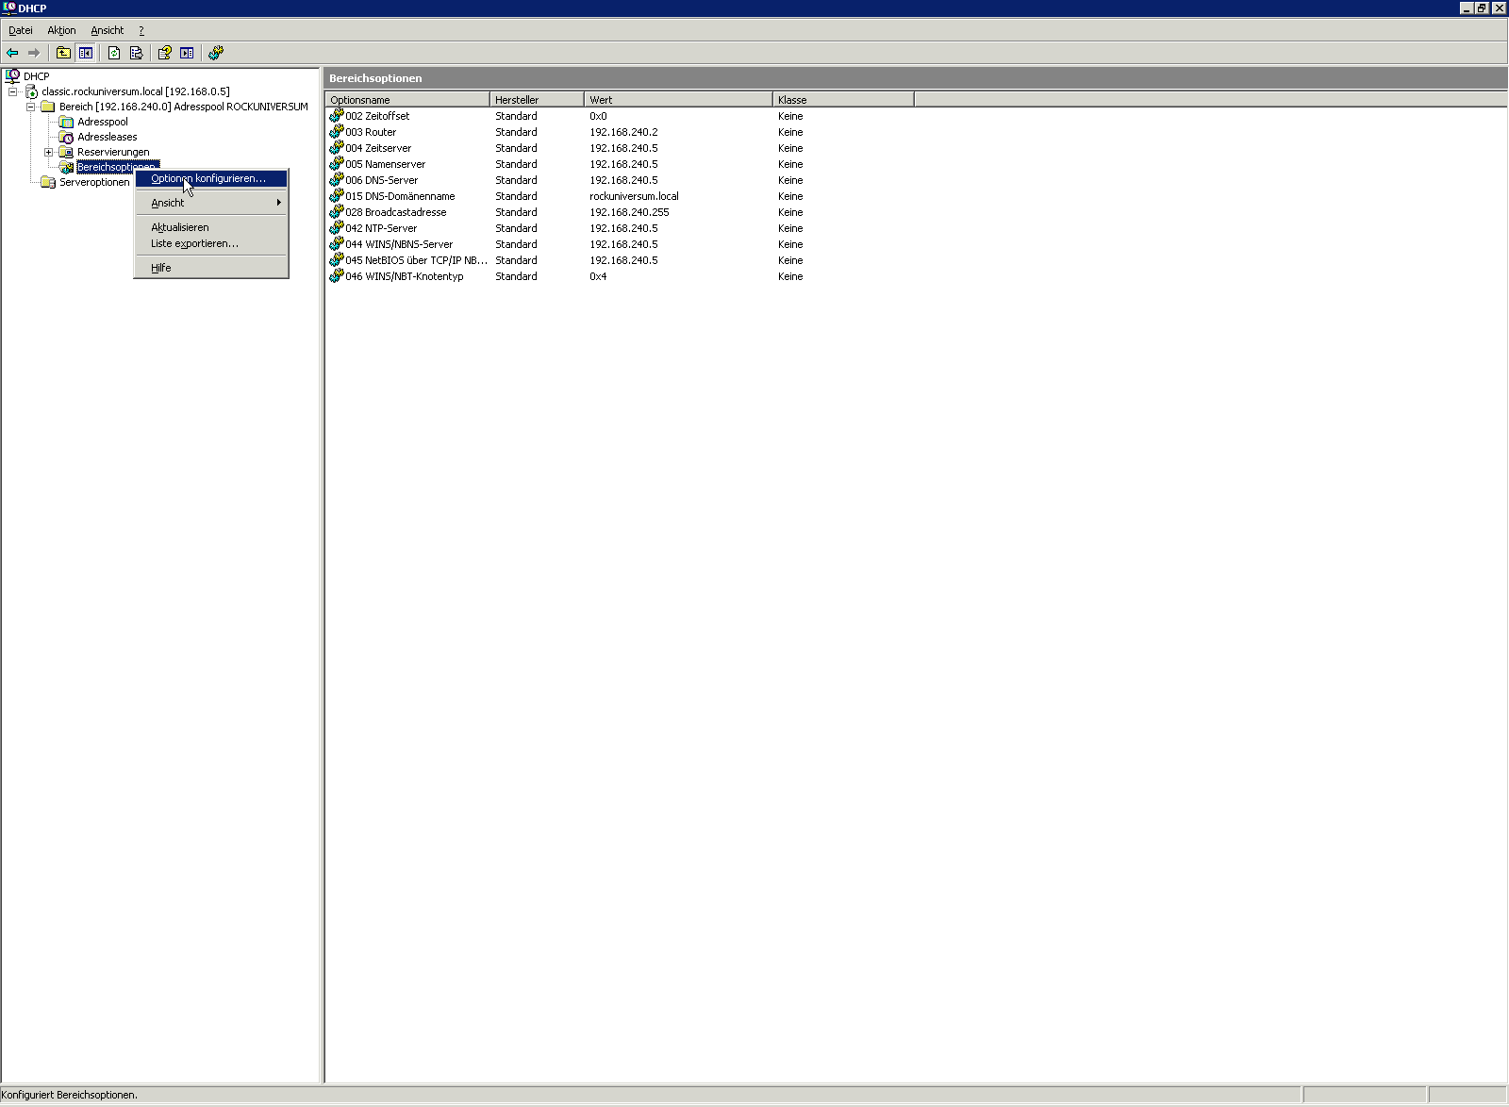
Task: Click the Refresh toolbar icon
Action: [x=114, y=53]
